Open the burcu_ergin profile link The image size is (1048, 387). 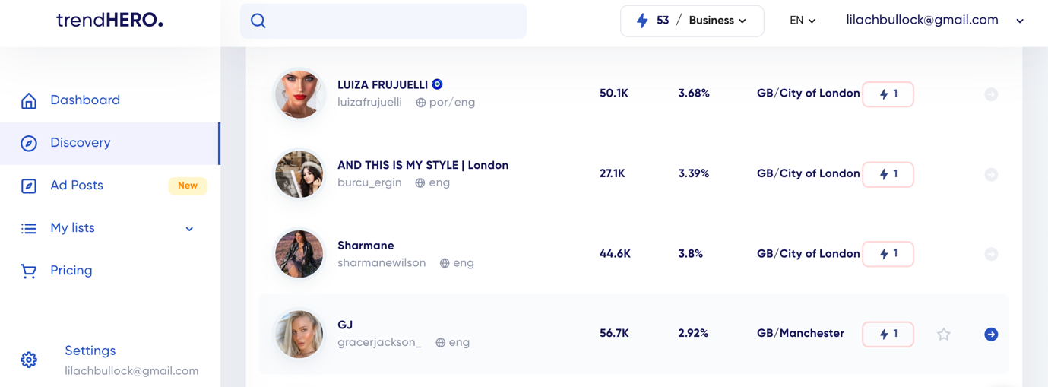click(x=369, y=182)
